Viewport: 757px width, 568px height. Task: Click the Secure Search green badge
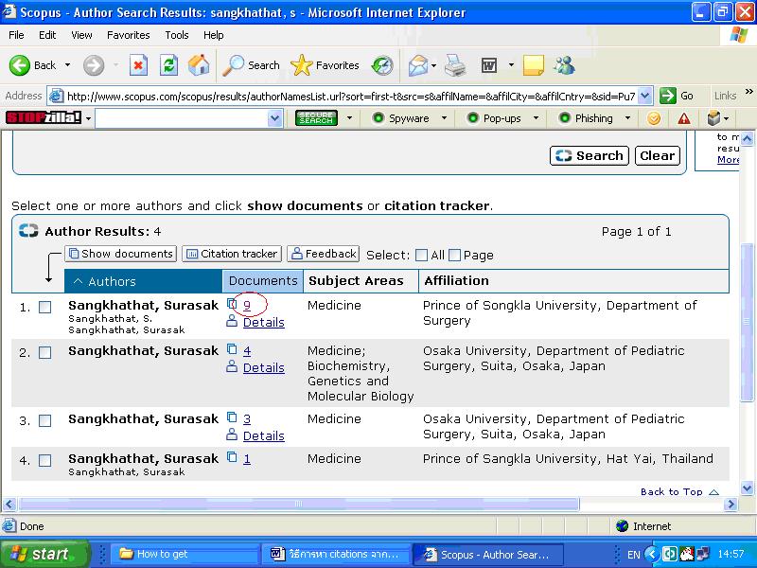[316, 117]
